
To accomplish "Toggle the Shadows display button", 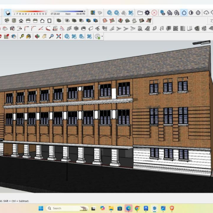I will coord(7,13).
